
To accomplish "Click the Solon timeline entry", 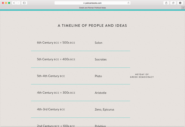I will coord(98,43).
